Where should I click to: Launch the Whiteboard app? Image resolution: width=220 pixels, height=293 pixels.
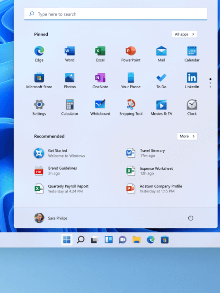(x=100, y=105)
